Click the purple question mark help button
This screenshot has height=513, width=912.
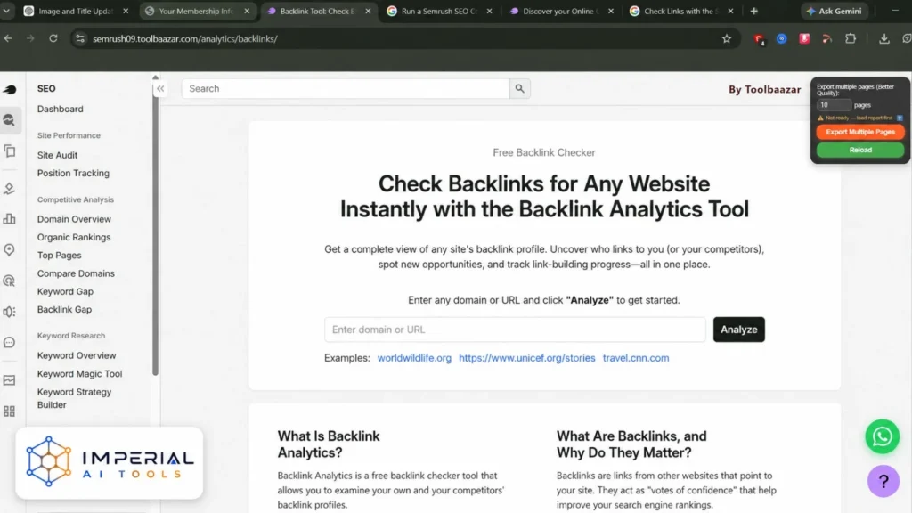tap(883, 481)
